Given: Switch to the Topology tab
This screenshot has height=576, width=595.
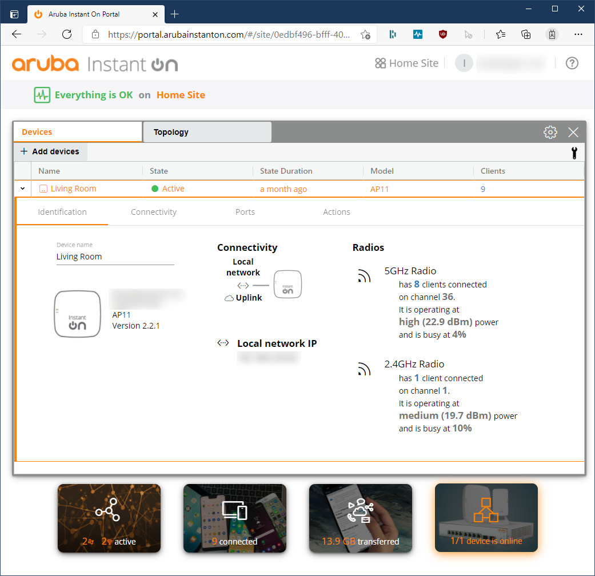Looking at the screenshot, I should click(207, 132).
